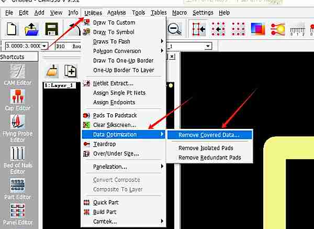Select the 1:Layer_1 layer row

(60, 85)
